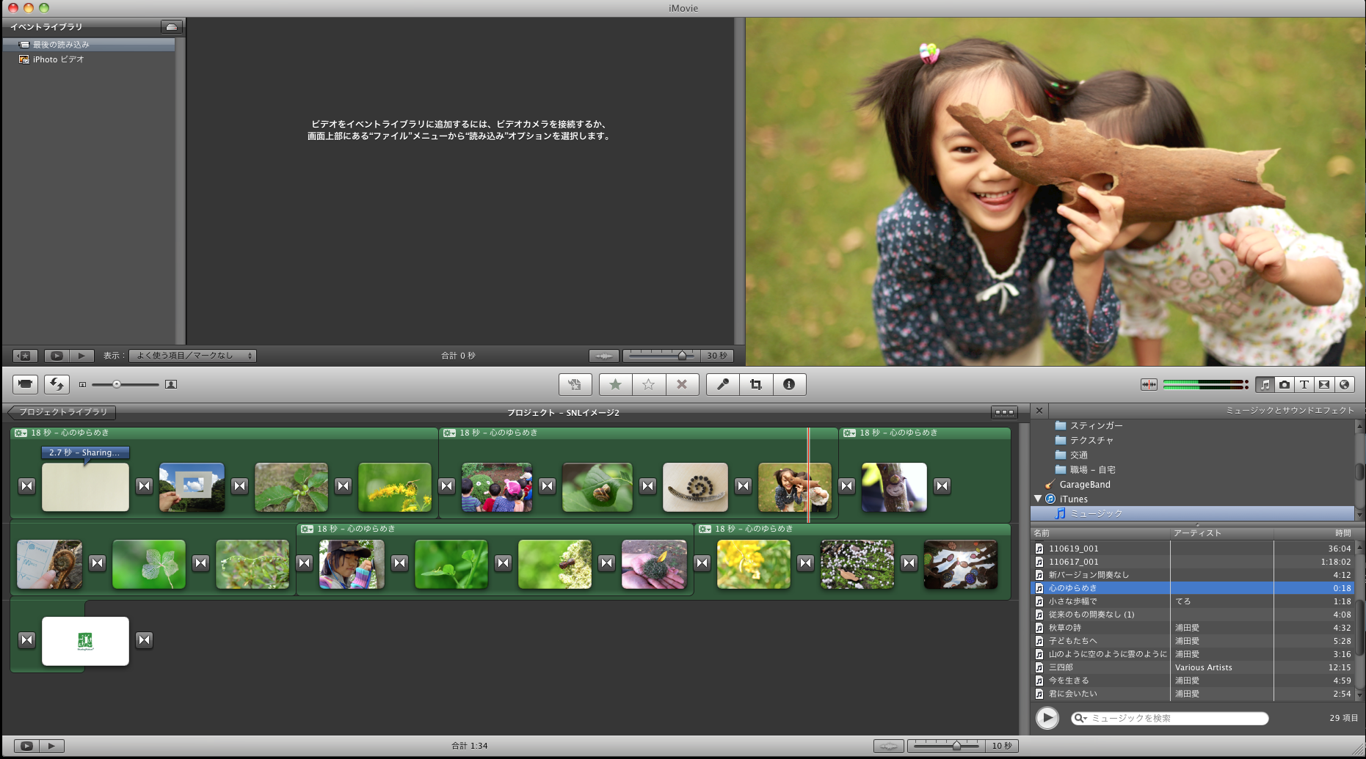Select the spiral shell clip thumbnail
The height and width of the screenshot is (759, 1366).
tap(695, 487)
